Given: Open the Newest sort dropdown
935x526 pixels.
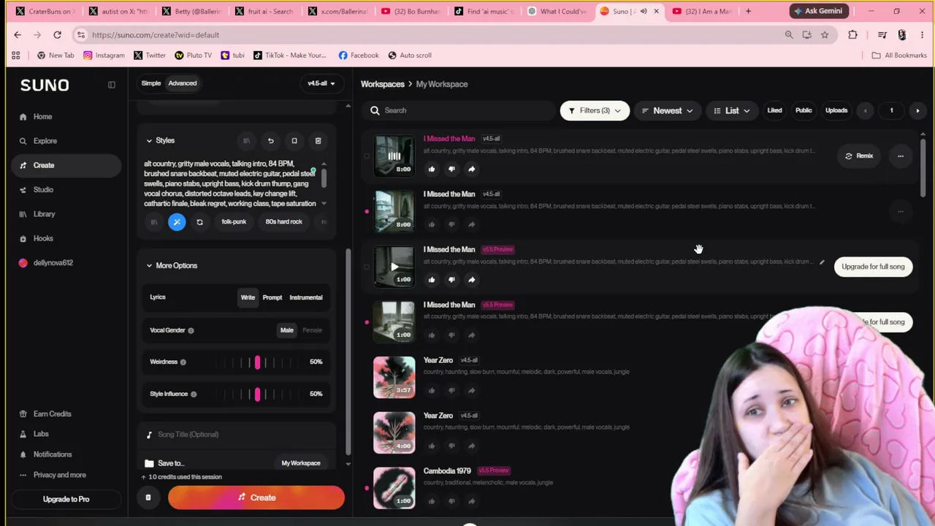Looking at the screenshot, I should click(667, 110).
